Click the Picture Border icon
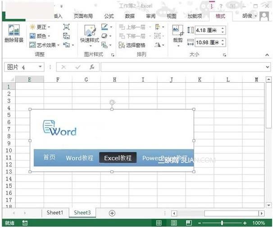Screen dimensions: 273x228 [x=106, y=27]
